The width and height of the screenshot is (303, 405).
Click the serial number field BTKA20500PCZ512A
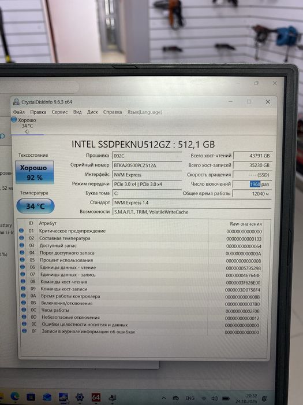(x=147, y=165)
